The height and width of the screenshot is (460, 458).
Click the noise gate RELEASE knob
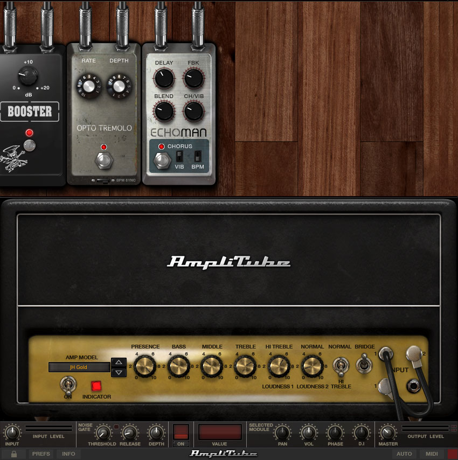click(130, 433)
